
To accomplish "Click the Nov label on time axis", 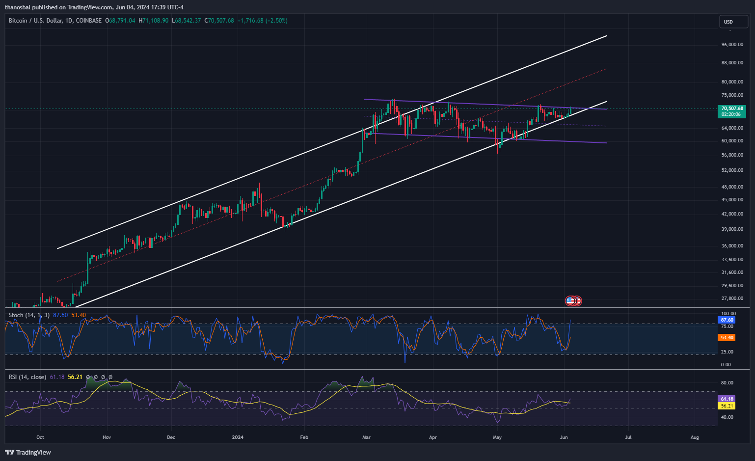I will pos(107,437).
